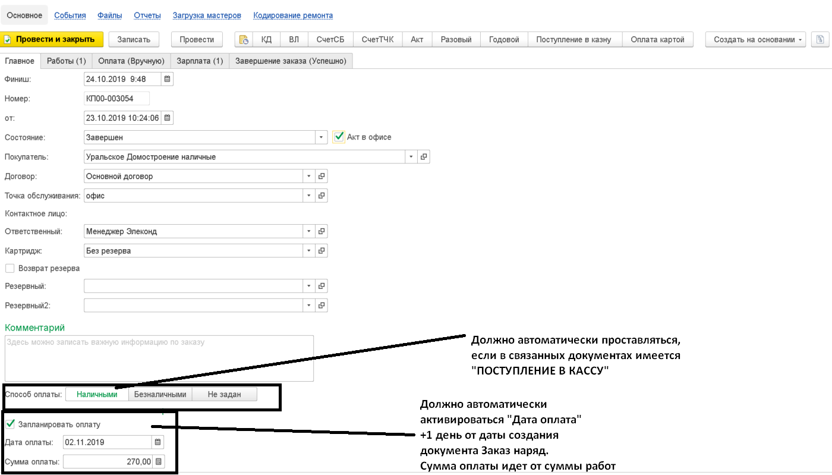Open the Договор record via open icon
The height and width of the screenshot is (475, 832).
pos(322,177)
